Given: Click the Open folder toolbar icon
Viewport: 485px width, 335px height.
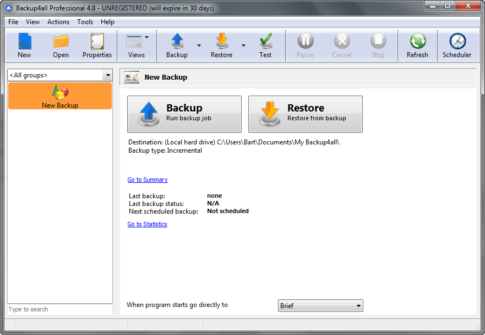Looking at the screenshot, I should pyautogui.click(x=61, y=46).
